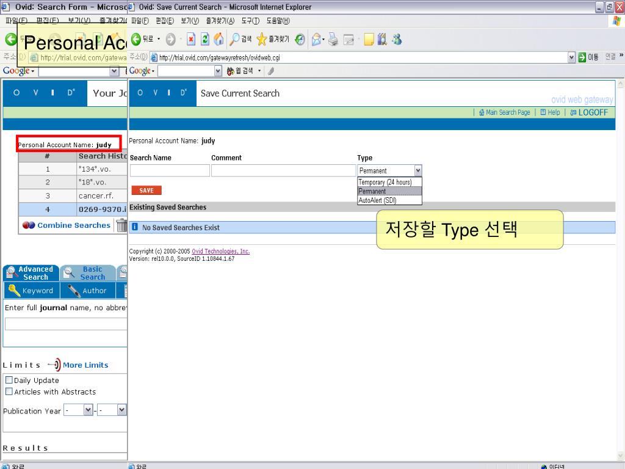Click Google logo in Save Current Search toolbar

(x=140, y=71)
